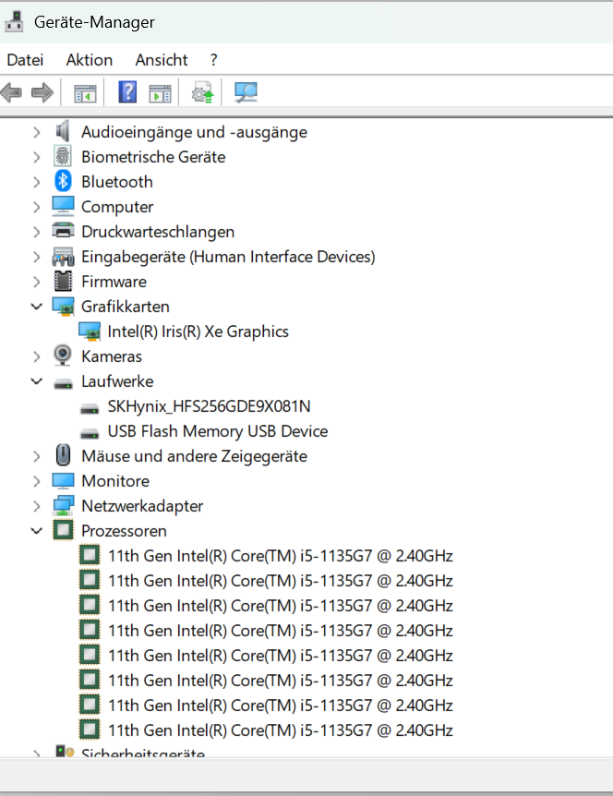Click the Bluetooth category icon
This screenshot has height=796, width=613.
point(63,181)
